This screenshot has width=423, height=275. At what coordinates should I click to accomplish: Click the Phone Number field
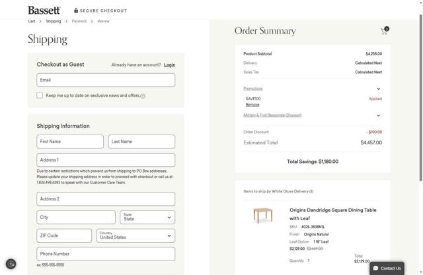[106, 254]
